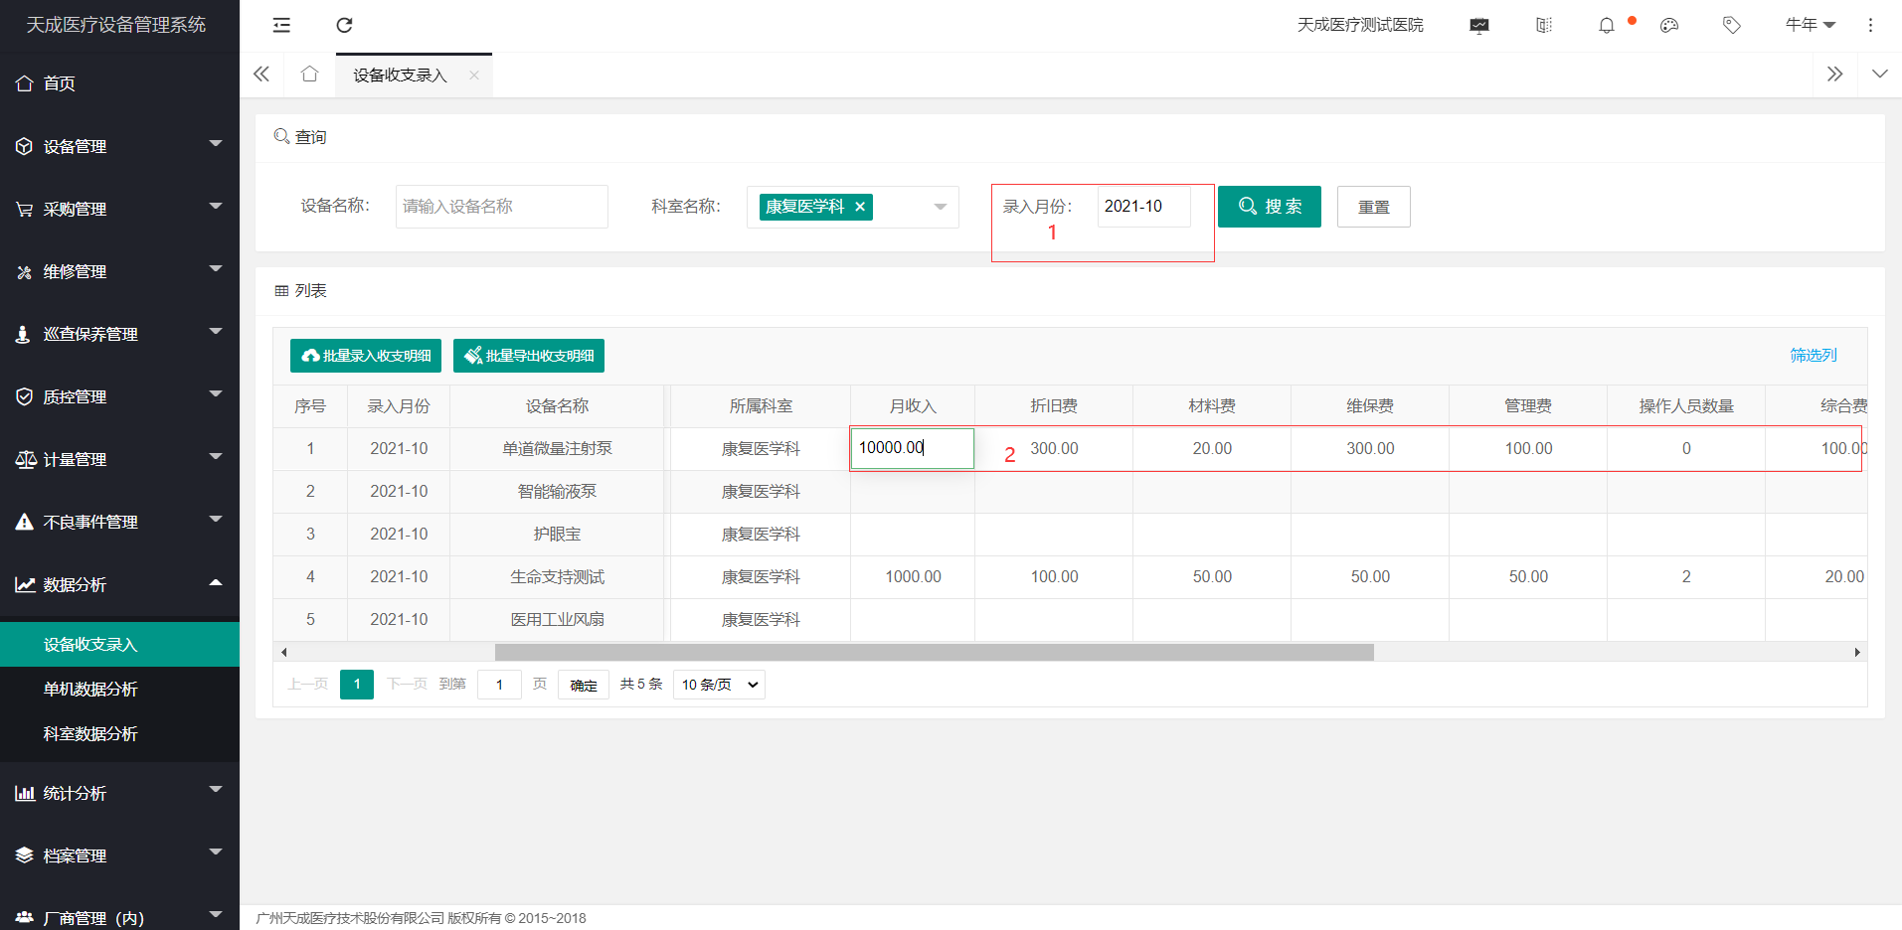The width and height of the screenshot is (1902, 930).
Task: Click the refresh icon in the top bar
Action: pyautogui.click(x=344, y=25)
